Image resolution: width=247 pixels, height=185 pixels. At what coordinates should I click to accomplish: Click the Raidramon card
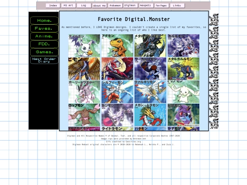117,128
